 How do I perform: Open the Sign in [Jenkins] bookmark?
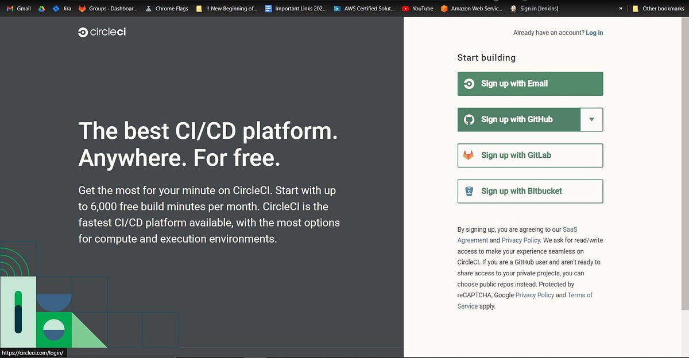[534, 9]
